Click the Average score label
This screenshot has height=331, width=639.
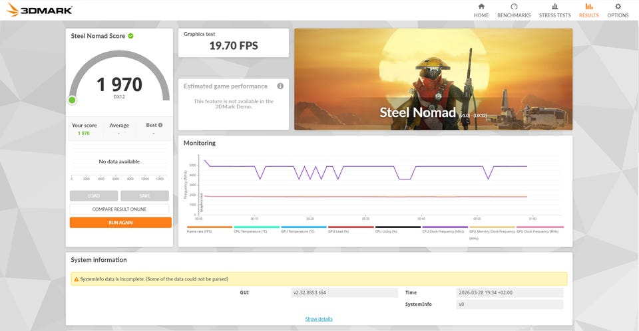119,126
